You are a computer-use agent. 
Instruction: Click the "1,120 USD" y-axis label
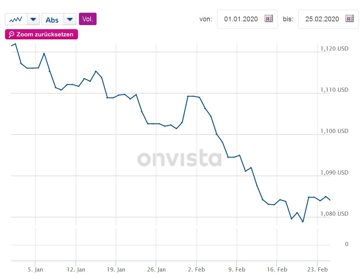pos(335,49)
